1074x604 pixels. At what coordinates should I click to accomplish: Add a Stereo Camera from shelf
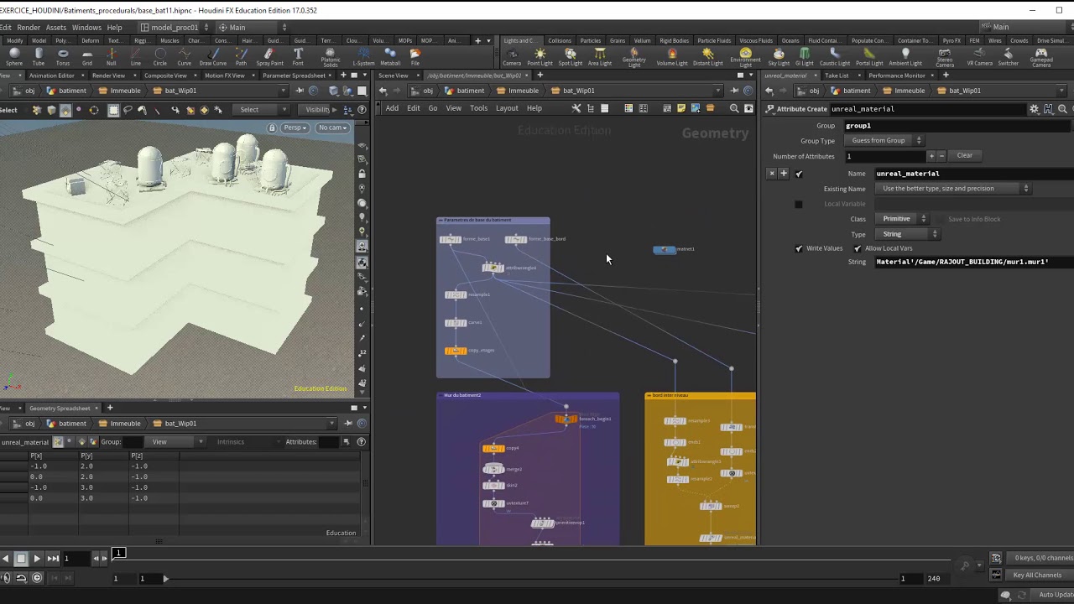[x=945, y=58]
